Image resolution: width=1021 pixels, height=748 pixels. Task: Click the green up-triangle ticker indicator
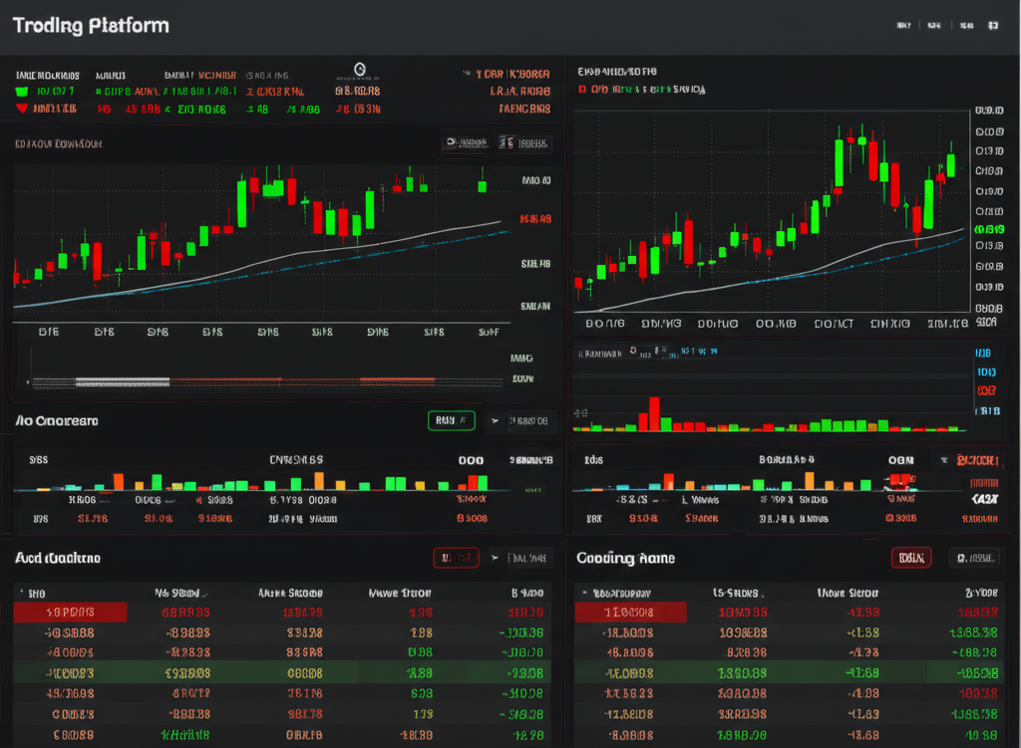[x=21, y=92]
